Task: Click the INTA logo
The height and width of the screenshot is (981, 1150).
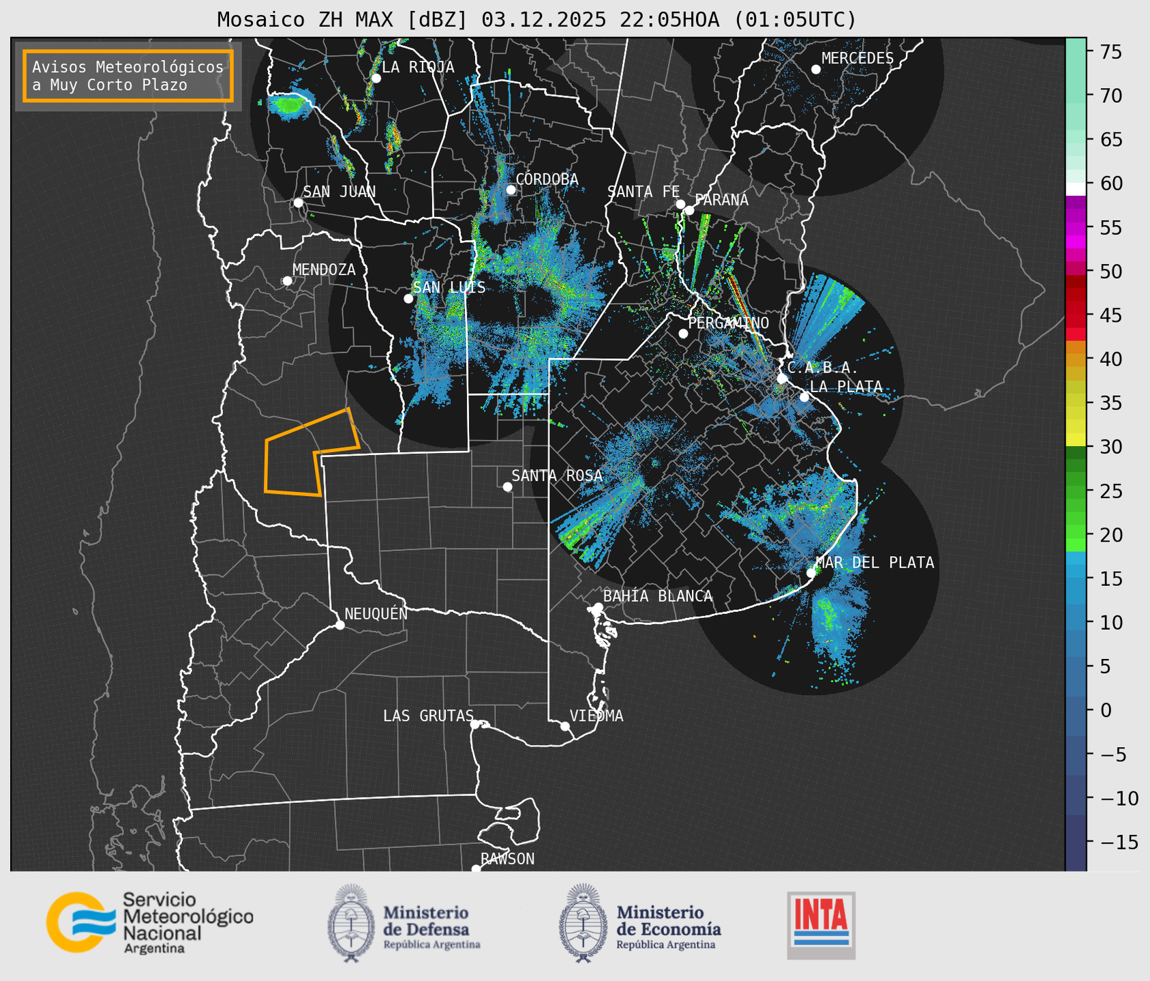Action: click(821, 925)
